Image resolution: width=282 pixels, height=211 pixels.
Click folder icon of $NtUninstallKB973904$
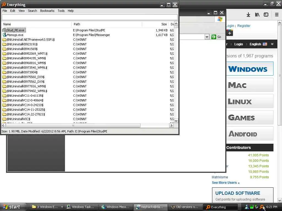4,72
